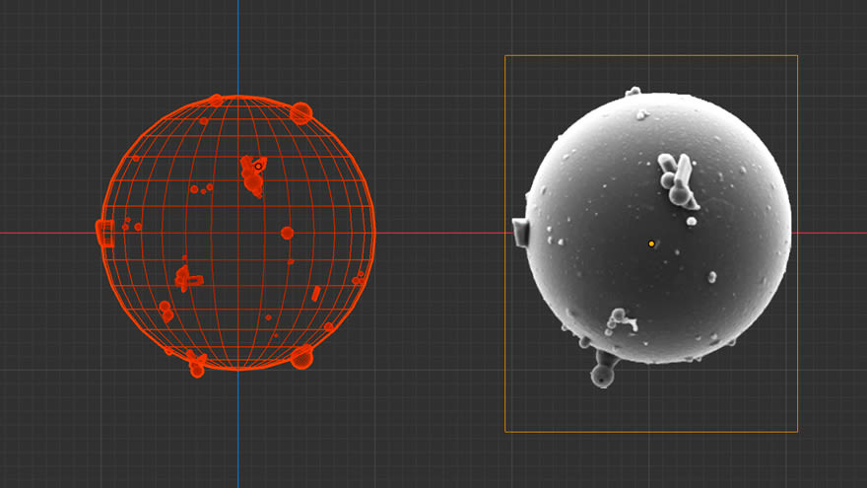The image size is (867, 488).
Task: Click small bump atop the photo sphere
Action: (634, 92)
